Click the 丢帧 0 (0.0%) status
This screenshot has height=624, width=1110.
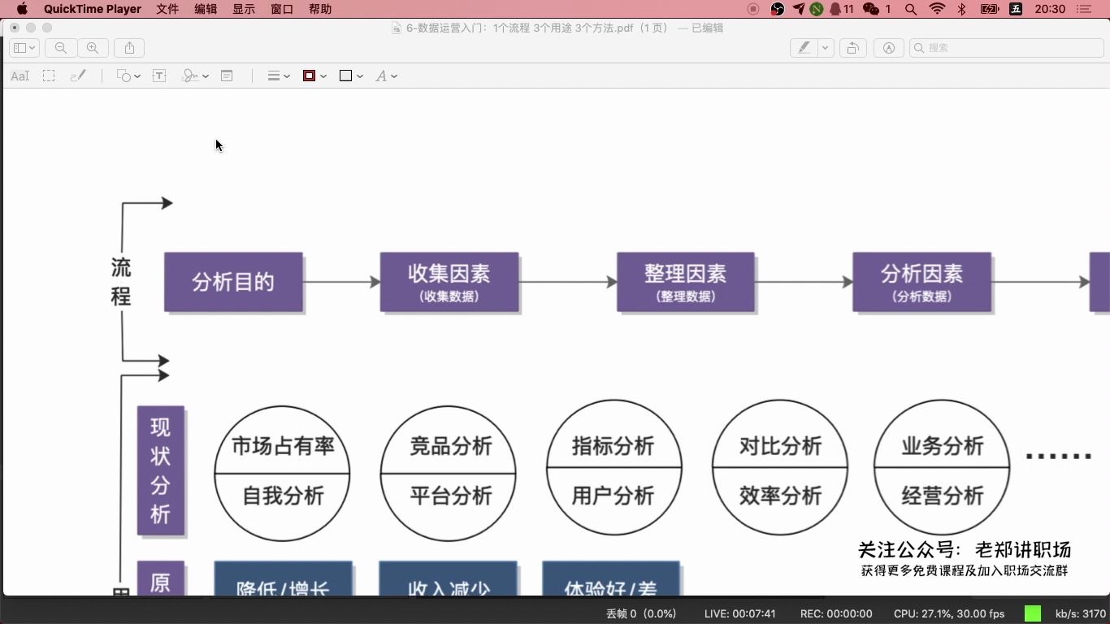pyautogui.click(x=641, y=613)
